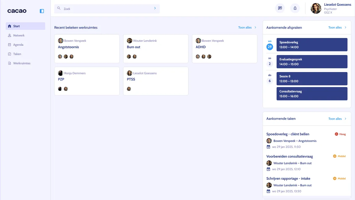Click Bowen Verspeek avatar on ADHD card
The image size is (355, 200).
pyautogui.click(x=198, y=41)
